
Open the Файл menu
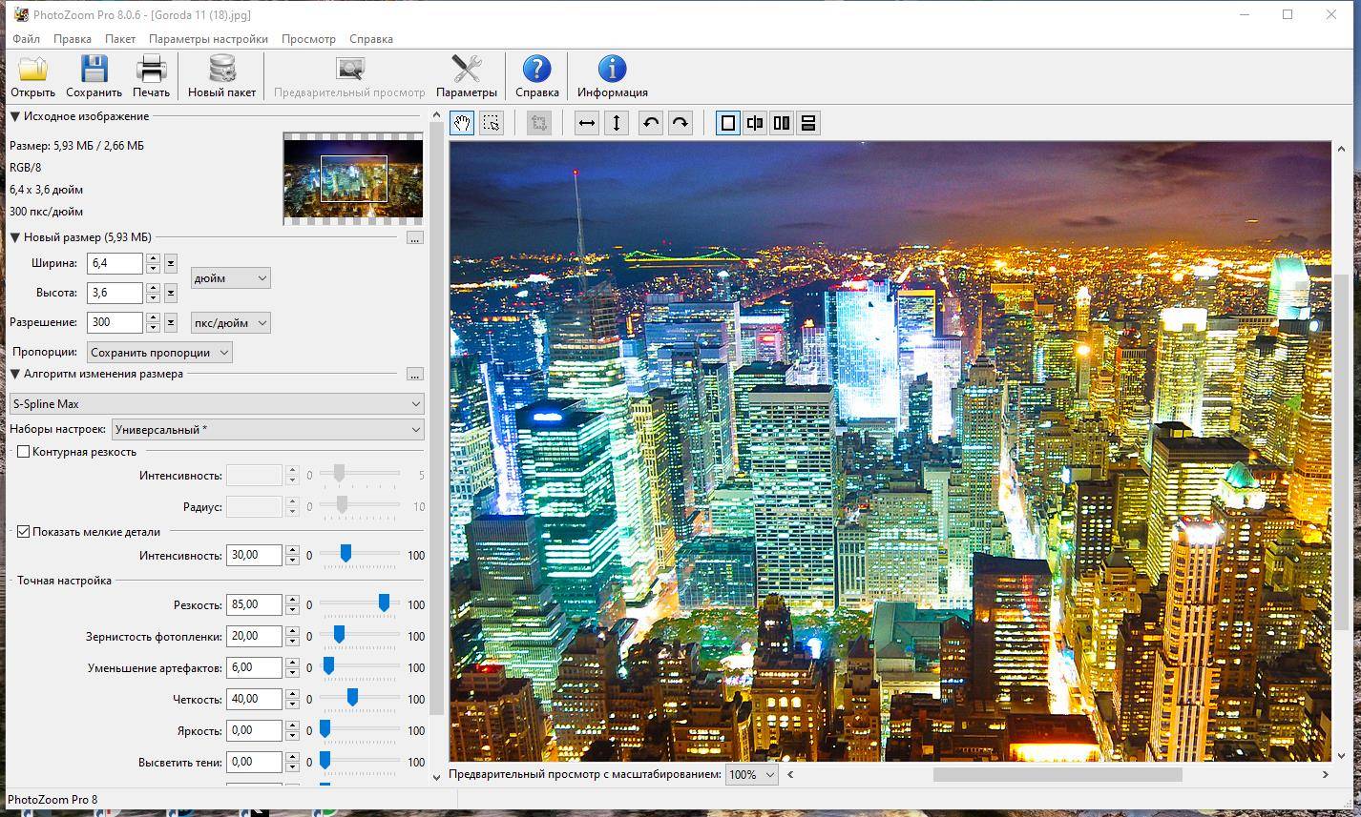pos(27,39)
